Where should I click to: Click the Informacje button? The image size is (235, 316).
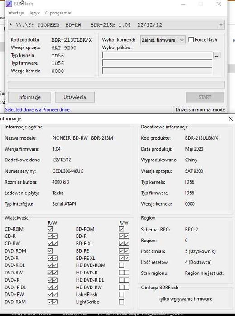(x=29, y=97)
